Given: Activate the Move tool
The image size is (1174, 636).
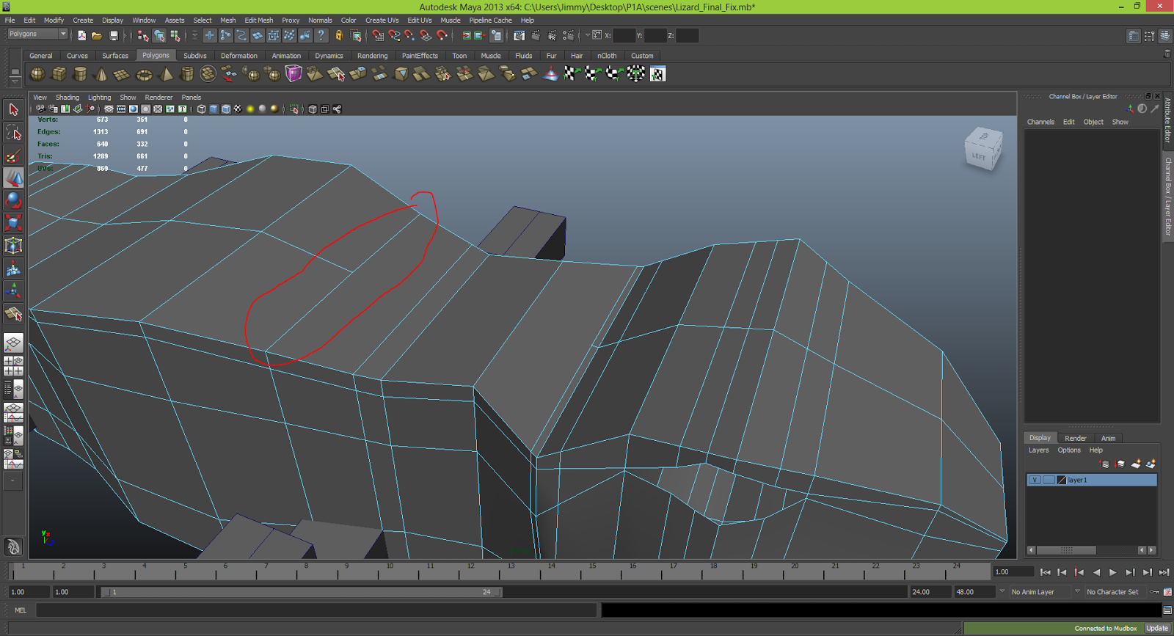Looking at the screenshot, I should pyautogui.click(x=13, y=178).
